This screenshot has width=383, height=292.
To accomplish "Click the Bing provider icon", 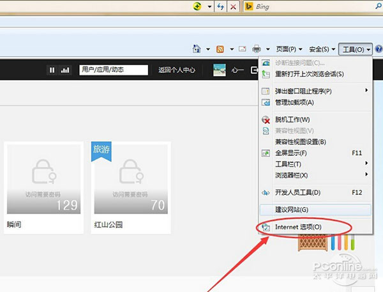I will click(249, 6).
